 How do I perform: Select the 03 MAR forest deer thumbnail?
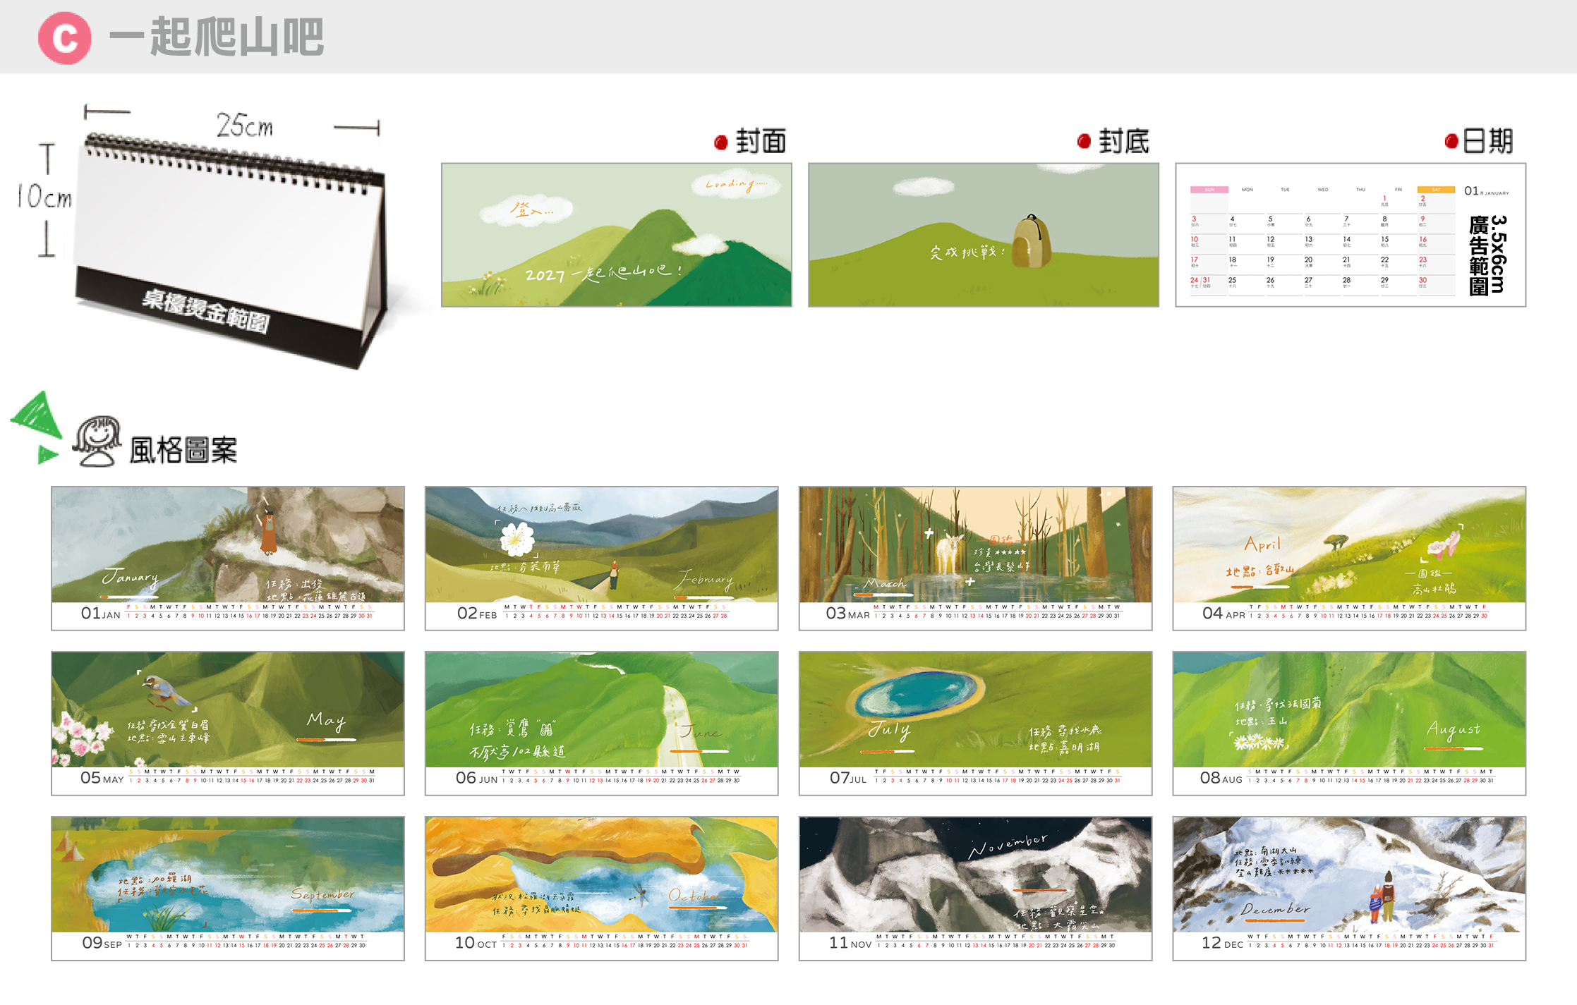(976, 558)
